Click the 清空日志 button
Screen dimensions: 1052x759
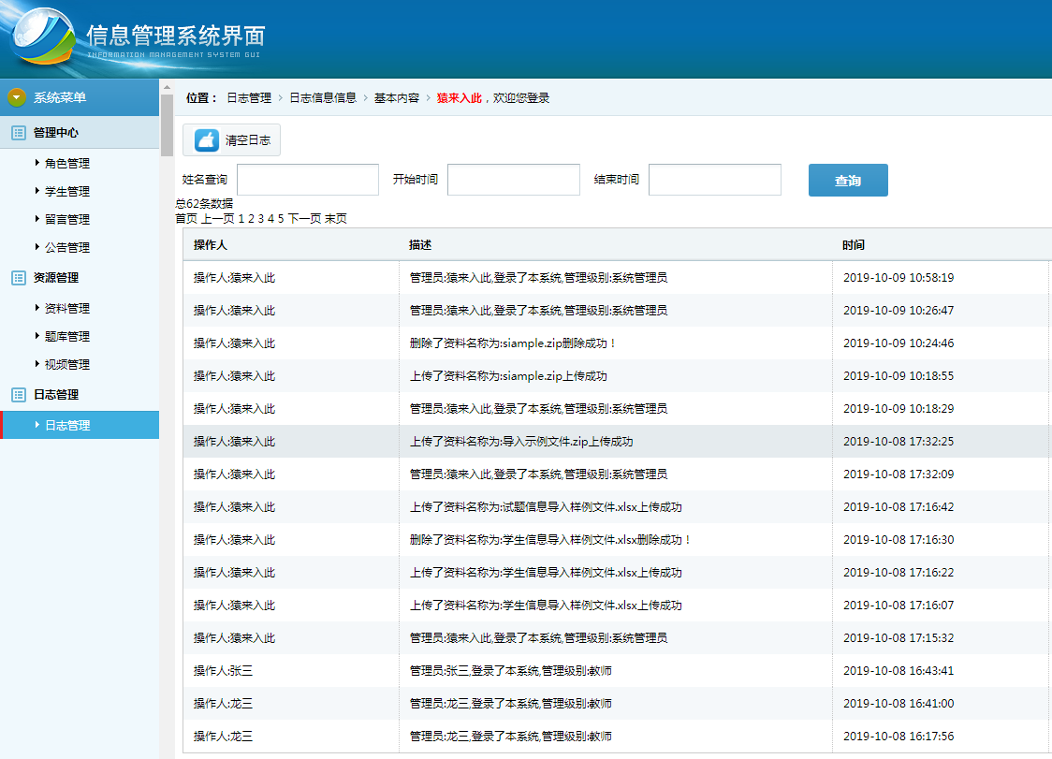pos(231,140)
